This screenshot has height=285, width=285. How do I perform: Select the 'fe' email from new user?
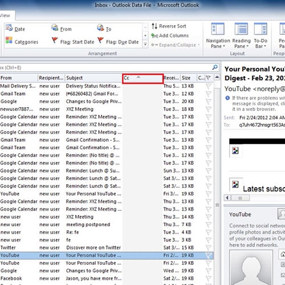[107, 240]
